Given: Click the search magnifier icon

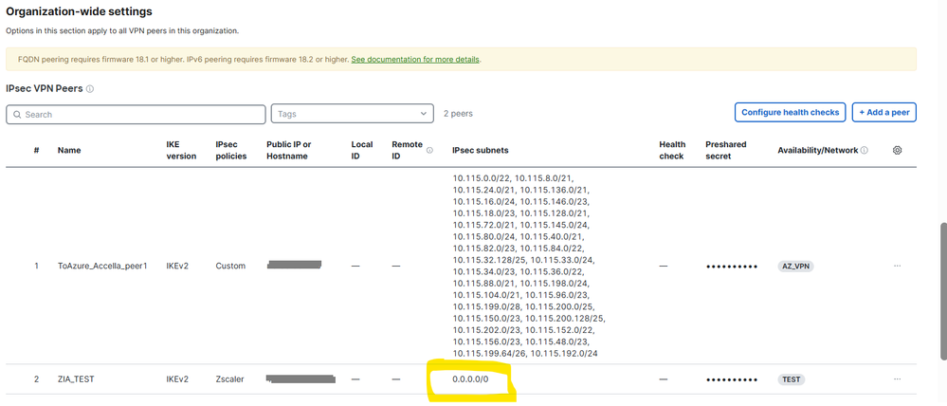Looking at the screenshot, I should pyautogui.click(x=17, y=114).
